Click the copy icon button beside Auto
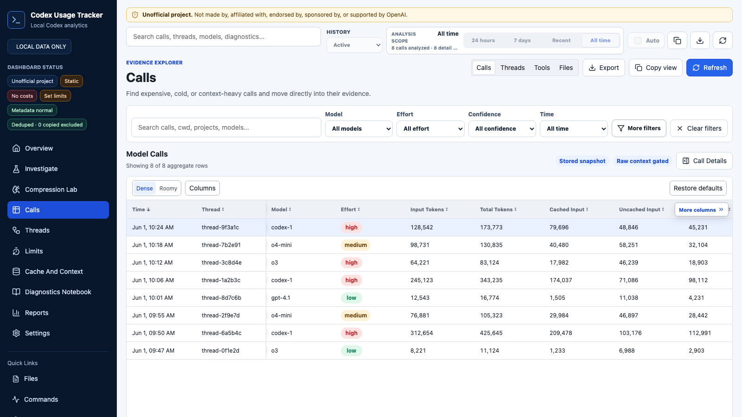Viewport: 742px width, 417px height. 677,40
